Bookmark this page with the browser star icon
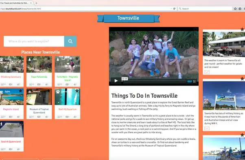The image size is (245, 160). click(235, 9)
